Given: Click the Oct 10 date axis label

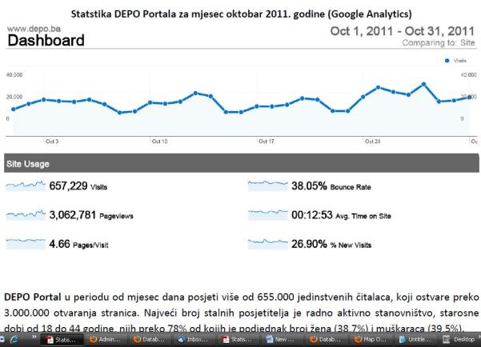Looking at the screenshot, I should (x=159, y=142).
